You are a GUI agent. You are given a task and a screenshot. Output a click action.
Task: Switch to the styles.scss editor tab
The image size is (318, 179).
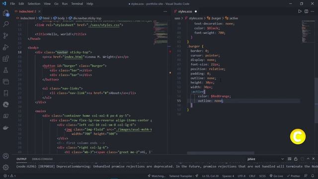click(x=185, y=11)
